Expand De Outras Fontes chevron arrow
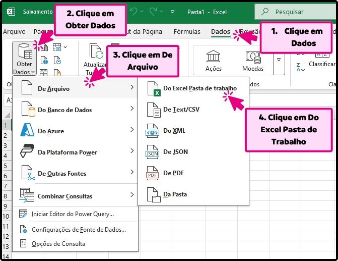This screenshot has width=338, height=261. click(132, 172)
